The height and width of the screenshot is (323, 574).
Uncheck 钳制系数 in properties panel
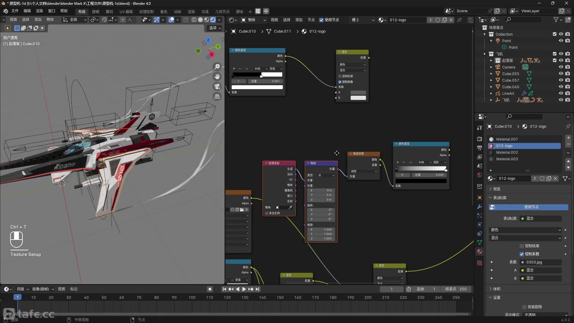click(x=522, y=254)
